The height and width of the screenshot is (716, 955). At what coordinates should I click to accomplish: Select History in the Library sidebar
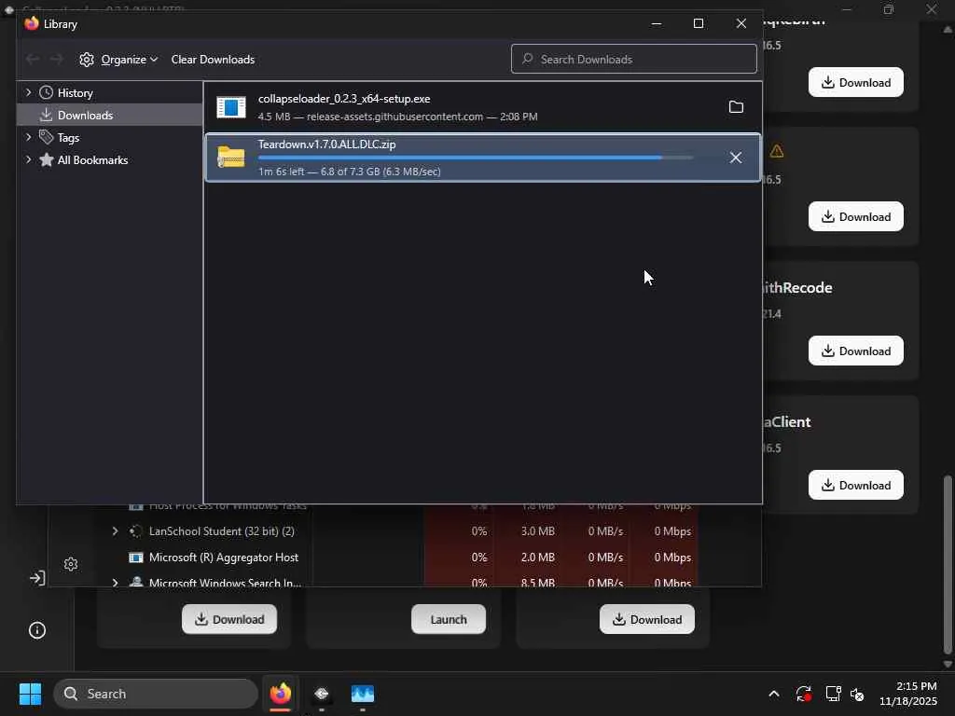(75, 92)
